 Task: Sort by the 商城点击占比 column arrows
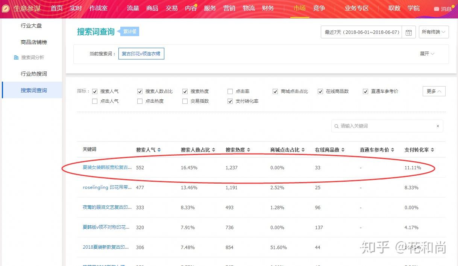[x=303, y=150]
